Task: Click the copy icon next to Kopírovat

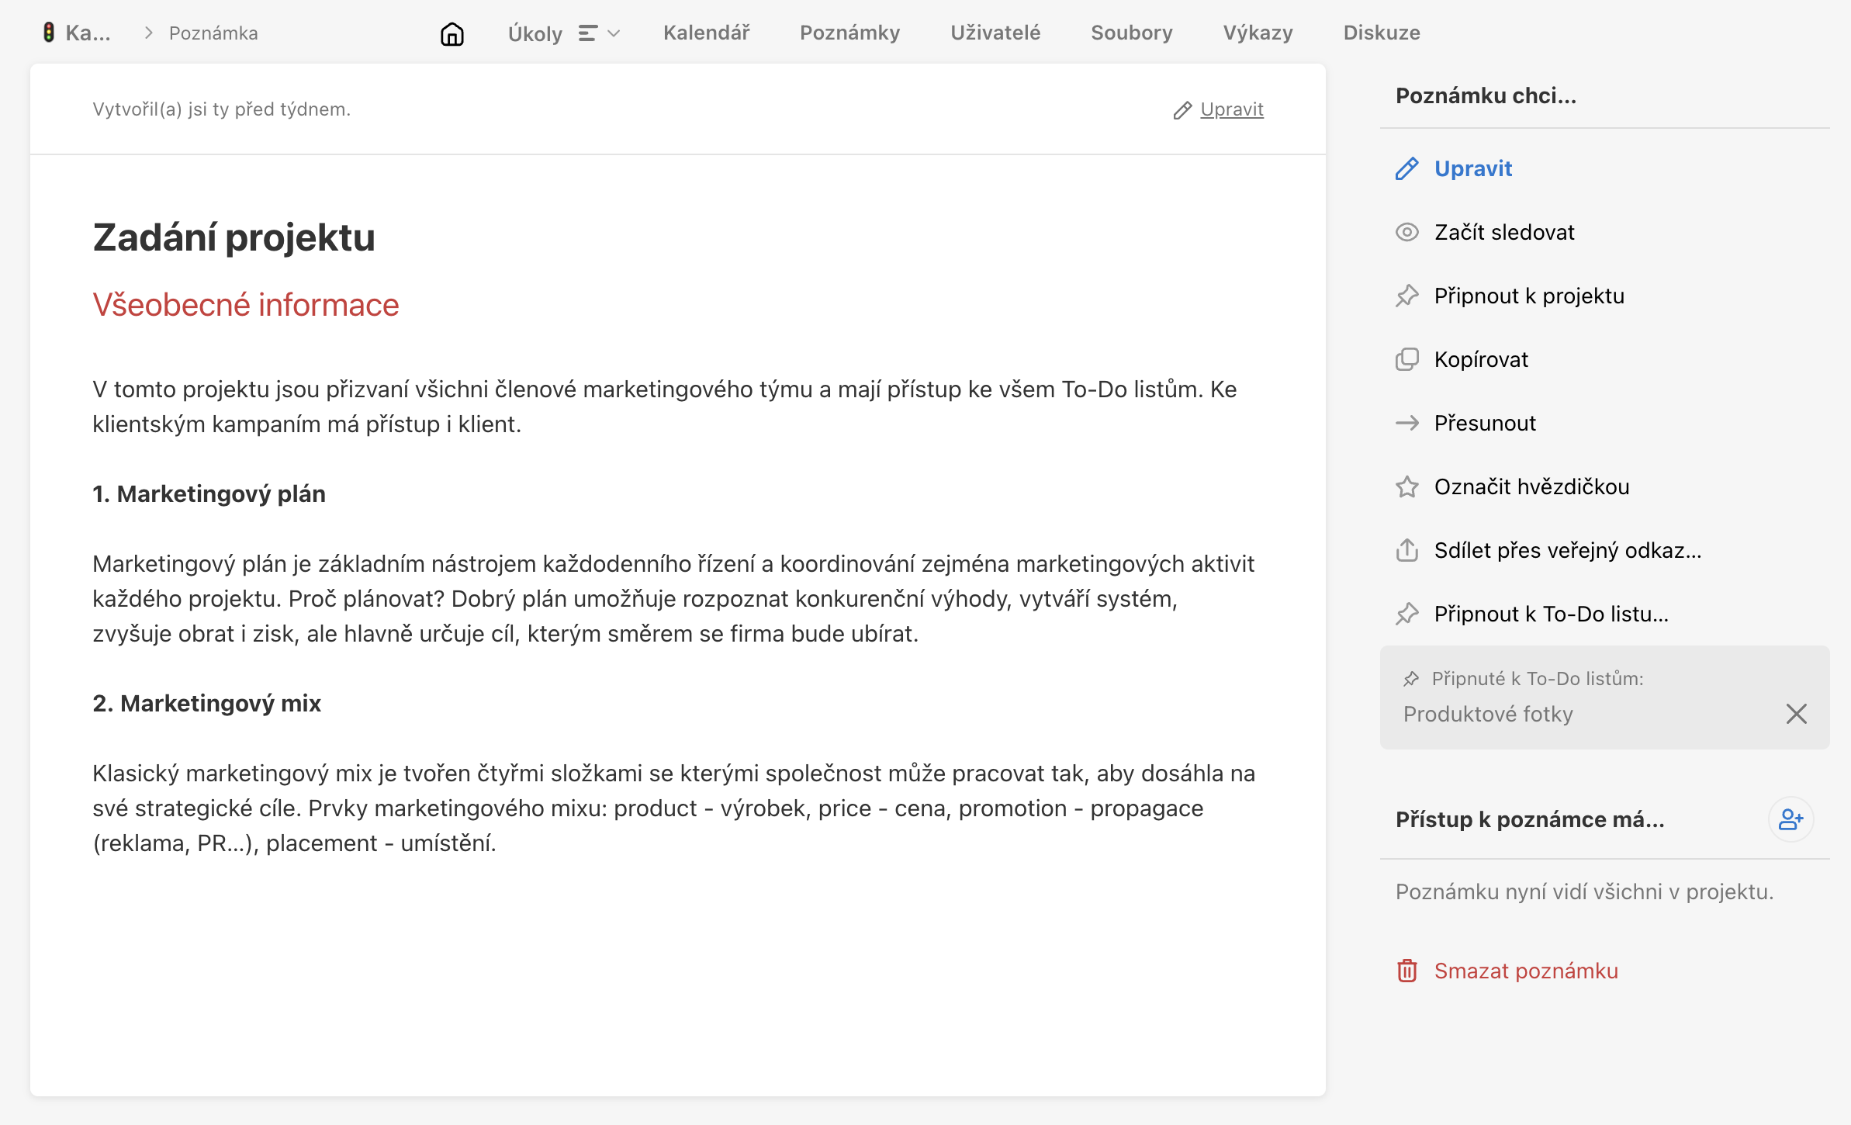Action: pos(1407,359)
